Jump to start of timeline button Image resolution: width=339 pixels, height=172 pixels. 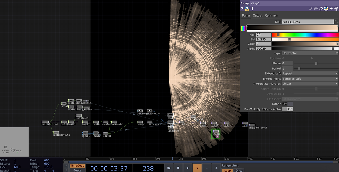[x=169, y=168]
